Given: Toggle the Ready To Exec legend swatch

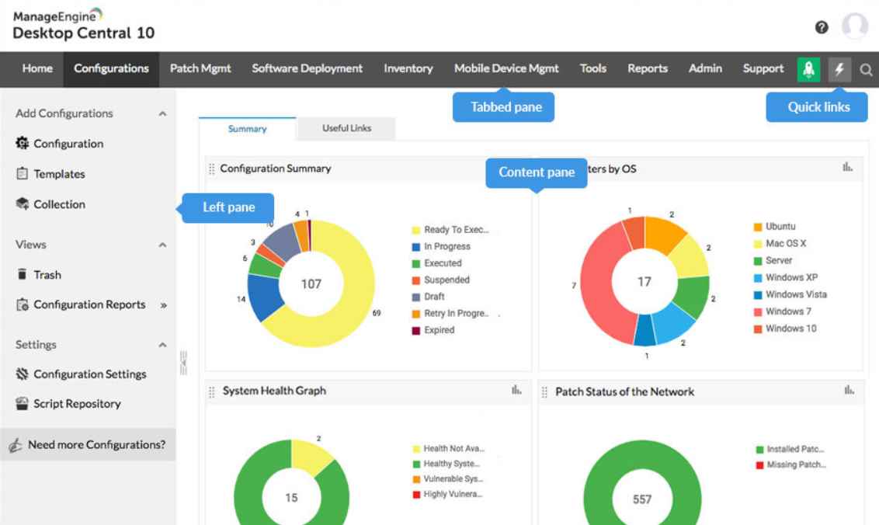Looking at the screenshot, I should pyautogui.click(x=416, y=230).
